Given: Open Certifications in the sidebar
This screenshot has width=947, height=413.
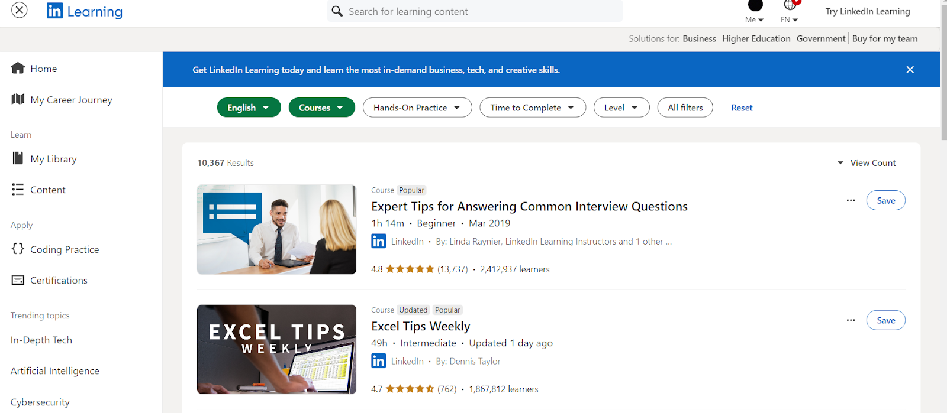Looking at the screenshot, I should [59, 280].
